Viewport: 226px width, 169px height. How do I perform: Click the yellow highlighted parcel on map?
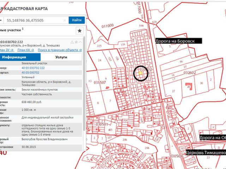click(140, 74)
